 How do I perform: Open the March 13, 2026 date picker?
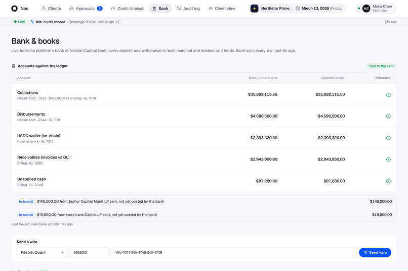pos(319,8)
